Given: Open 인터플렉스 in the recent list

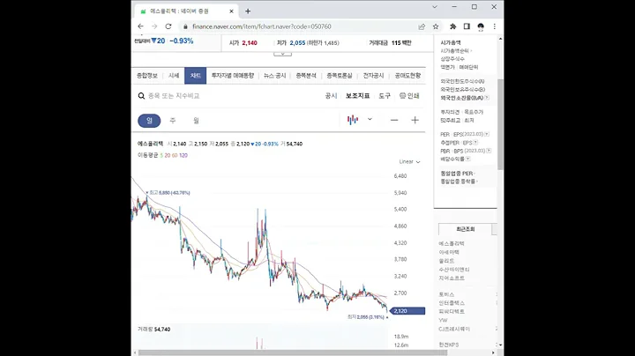Looking at the screenshot, I should pyautogui.click(x=452, y=303).
